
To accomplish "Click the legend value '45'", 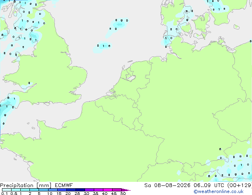I will (114, 193).
